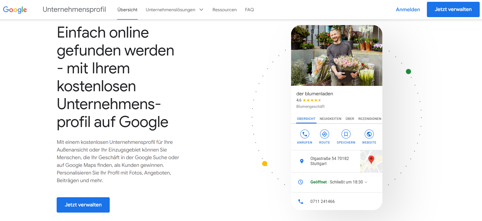Click the map thumbnail with red pin
The height and width of the screenshot is (221, 482).
[371, 161]
